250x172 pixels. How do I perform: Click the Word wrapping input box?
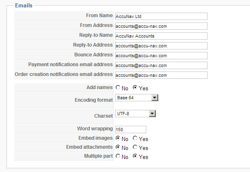tap(131, 130)
